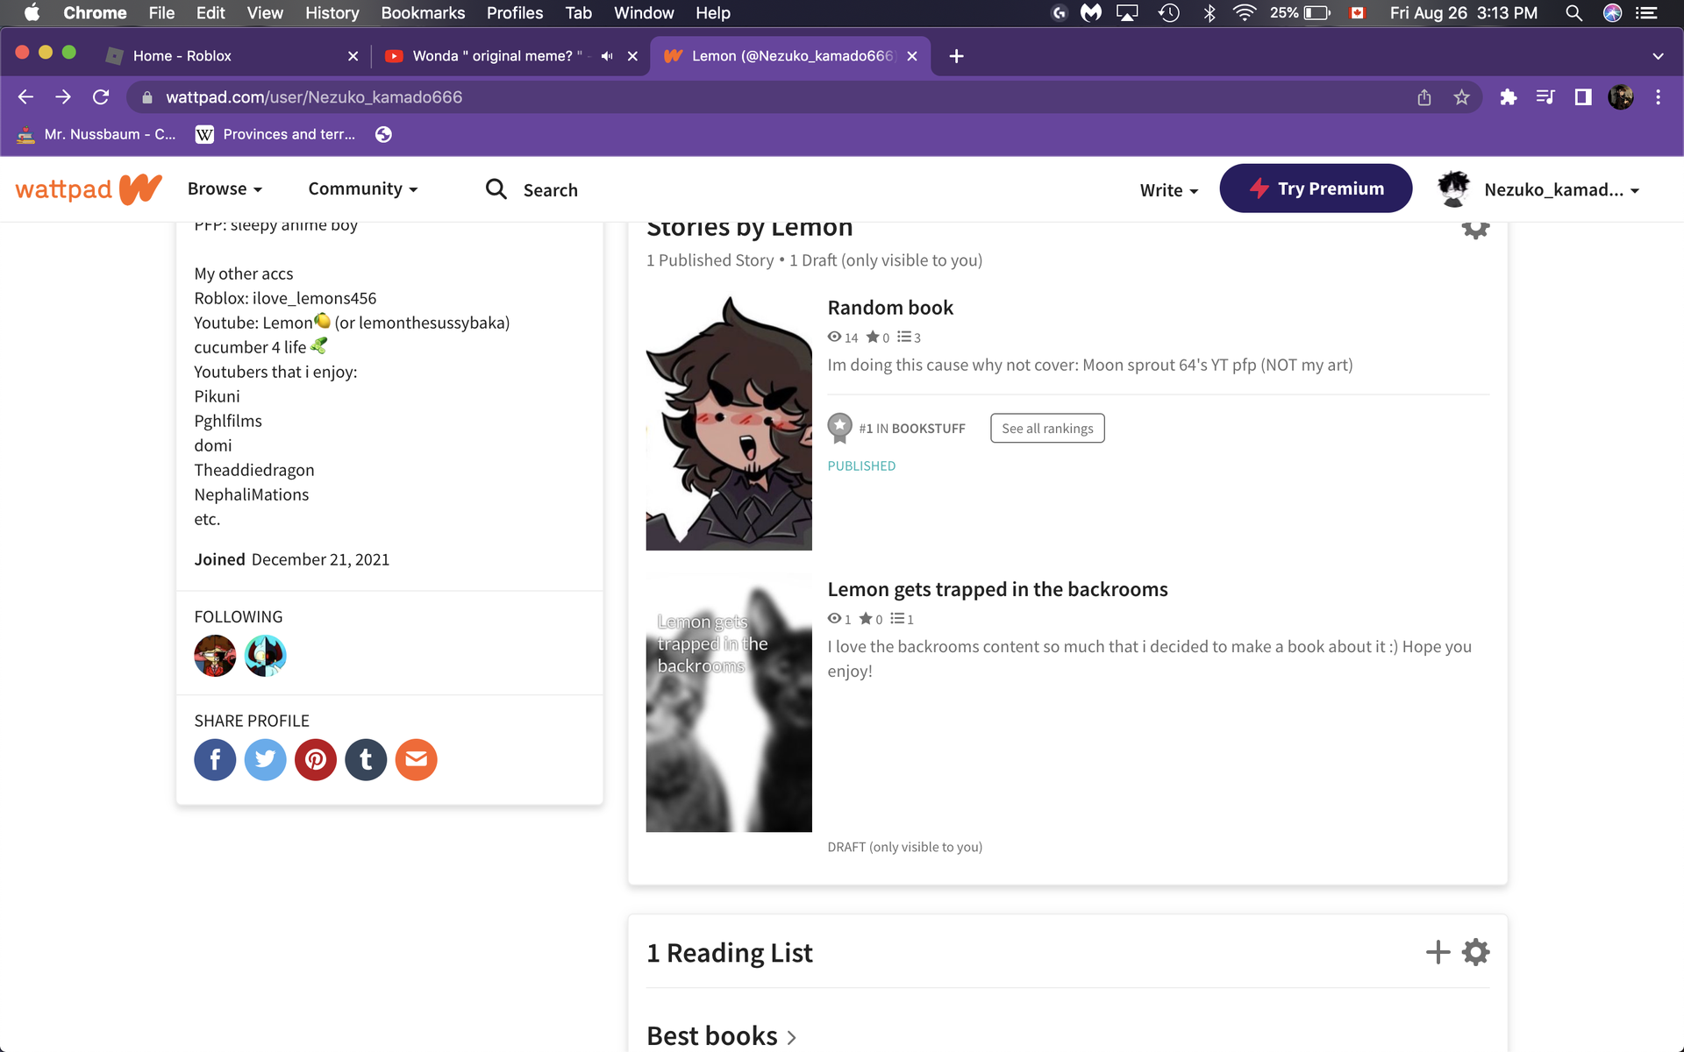Close the Home - Roblox tab

click(x=353, y=56)
